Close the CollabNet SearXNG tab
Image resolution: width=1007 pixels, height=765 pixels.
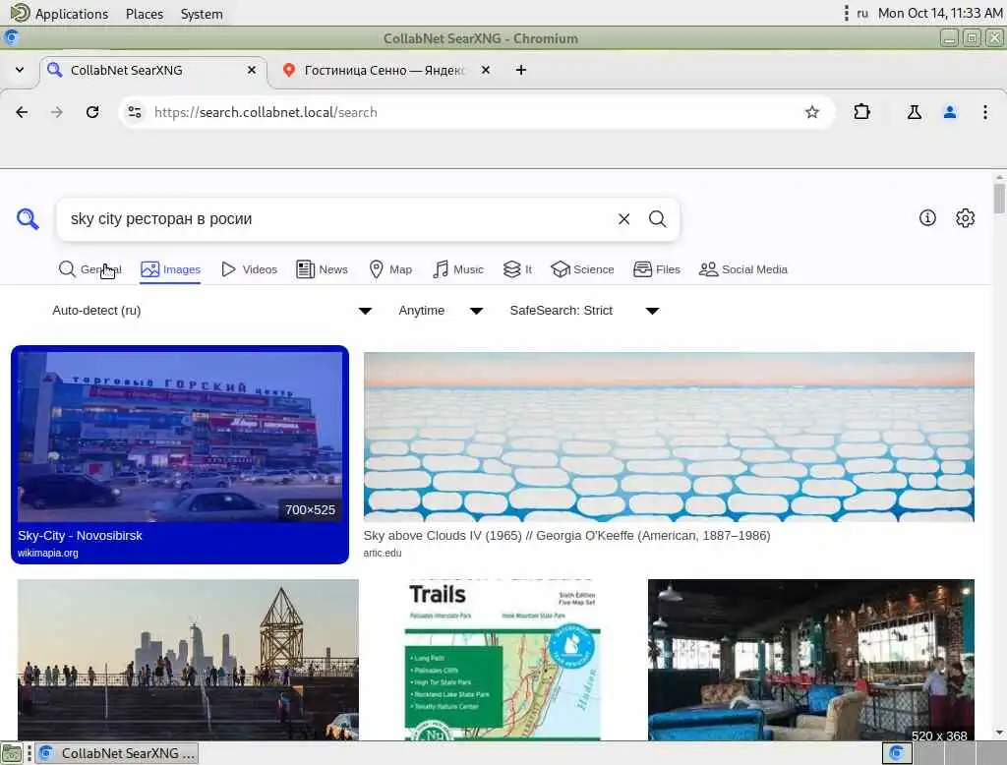[x=252, y=70]
